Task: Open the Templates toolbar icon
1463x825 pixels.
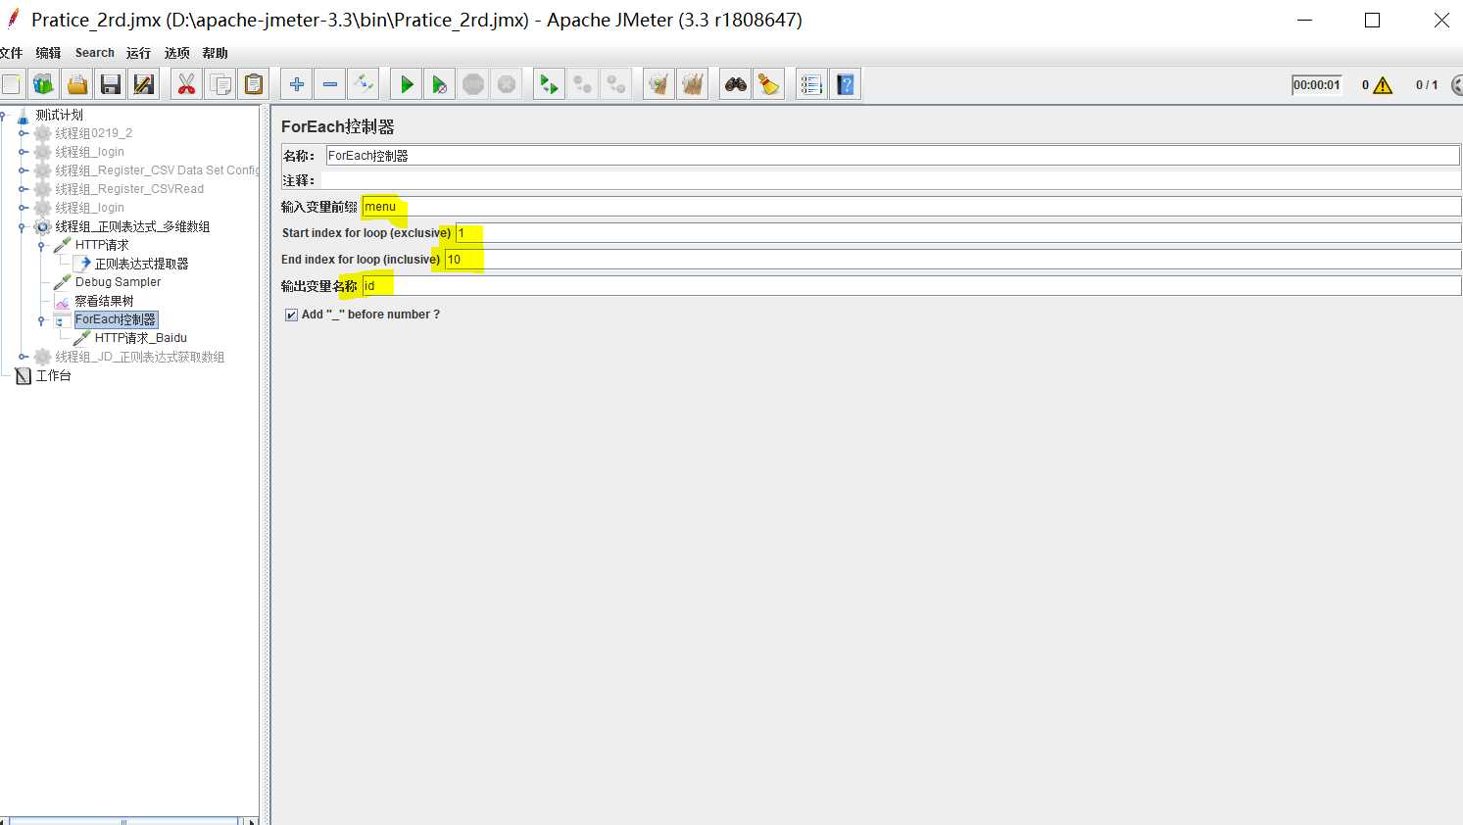Action: pyautogui.click(x=43, y=85)
